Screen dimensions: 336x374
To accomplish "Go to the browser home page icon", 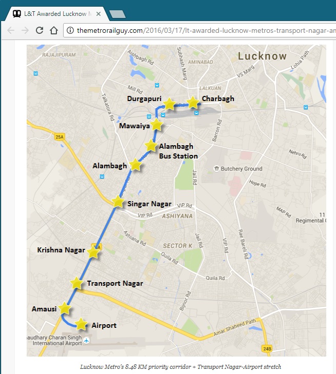I will 54,30.
